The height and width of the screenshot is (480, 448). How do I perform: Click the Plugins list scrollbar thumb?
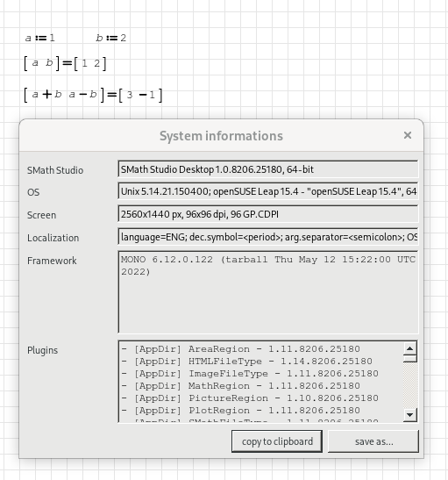[x=409, y=358]
